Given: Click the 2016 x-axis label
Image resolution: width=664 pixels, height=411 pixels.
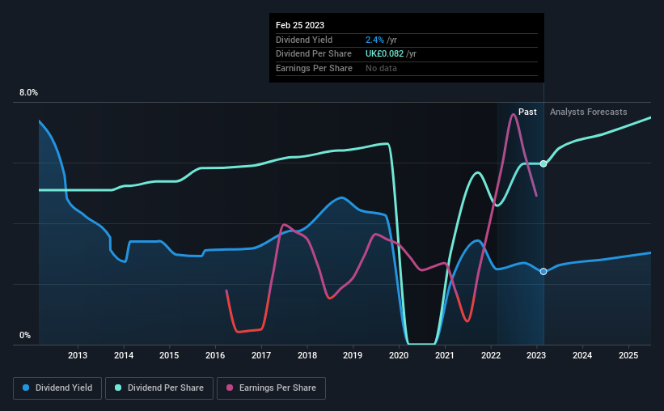Looking at the screenshot, I should pyautogui.click(x=215, y=355).
